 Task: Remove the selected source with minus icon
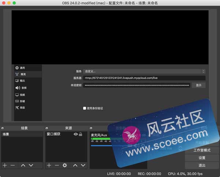coord(57,165)
